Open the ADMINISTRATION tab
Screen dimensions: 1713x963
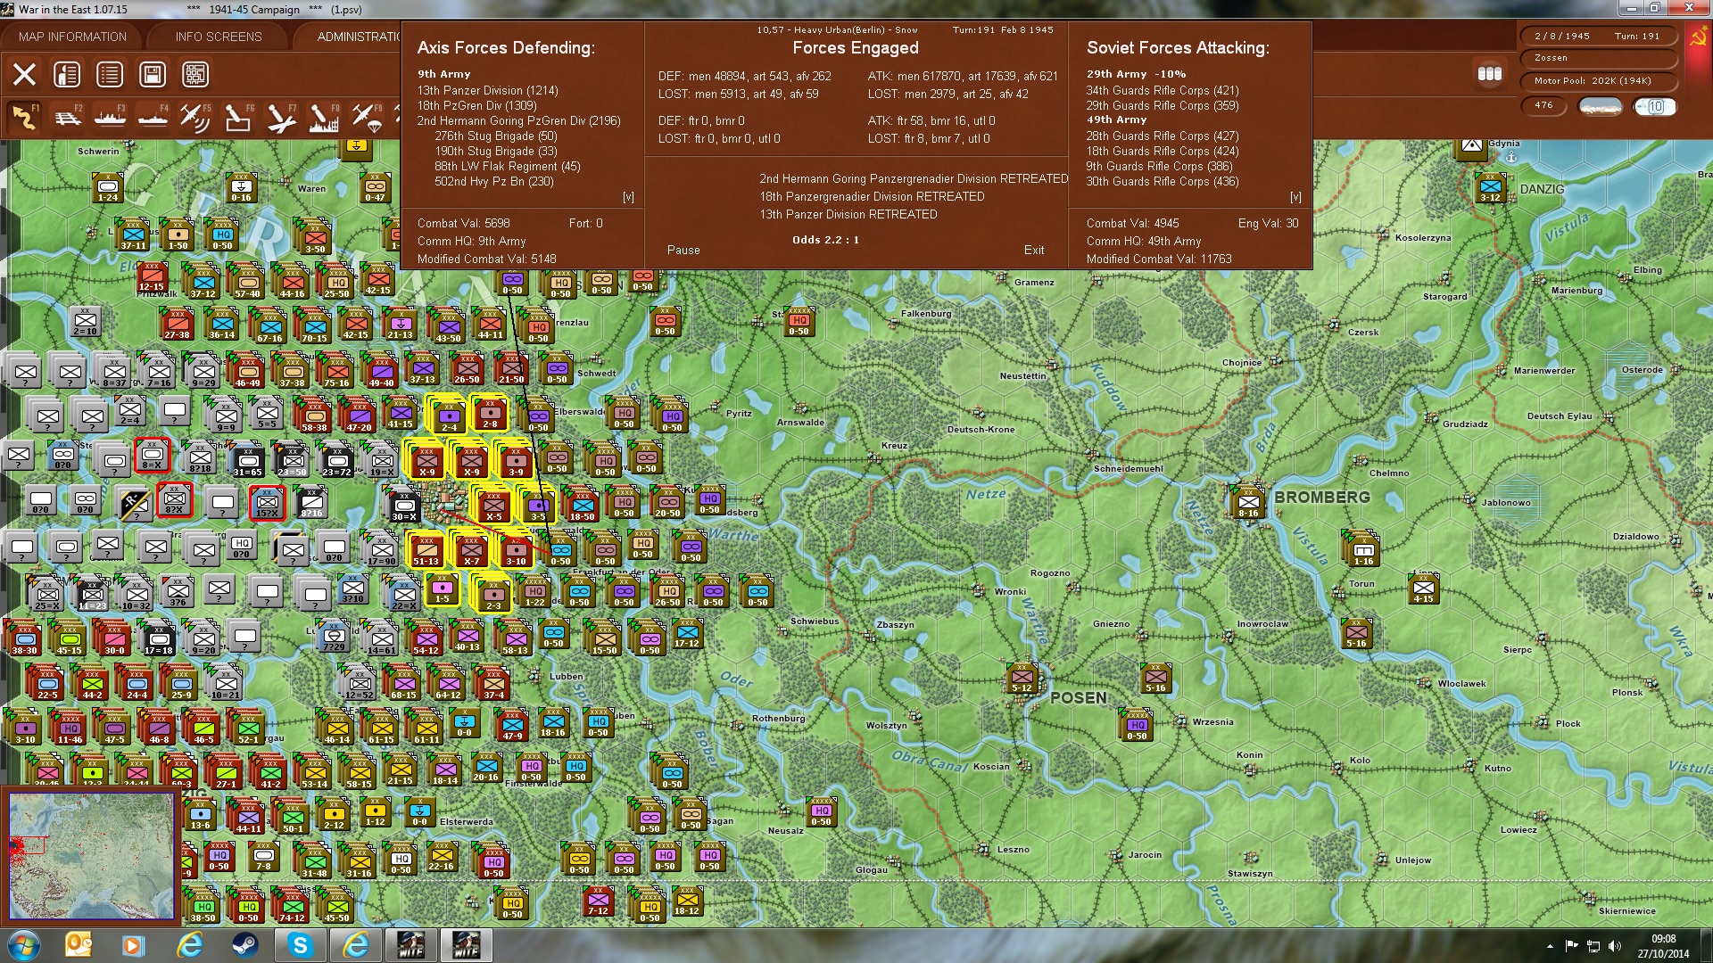click(x=359, y=37)
